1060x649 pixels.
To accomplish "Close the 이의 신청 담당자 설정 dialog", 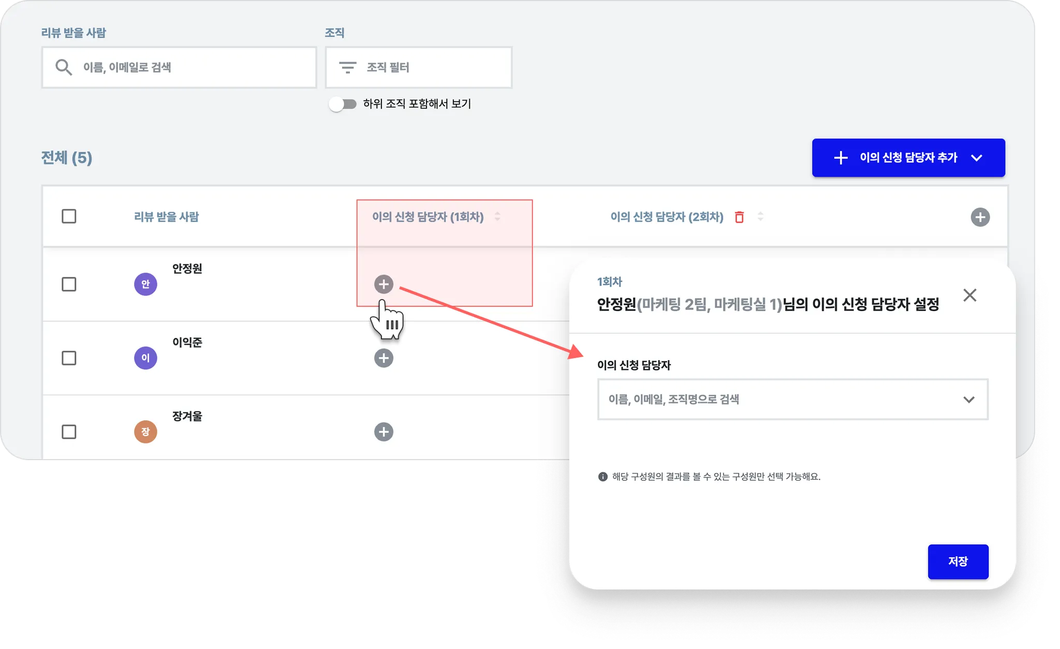I will click(969, 295).
